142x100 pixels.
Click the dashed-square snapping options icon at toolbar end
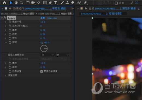tap(137, 3)
